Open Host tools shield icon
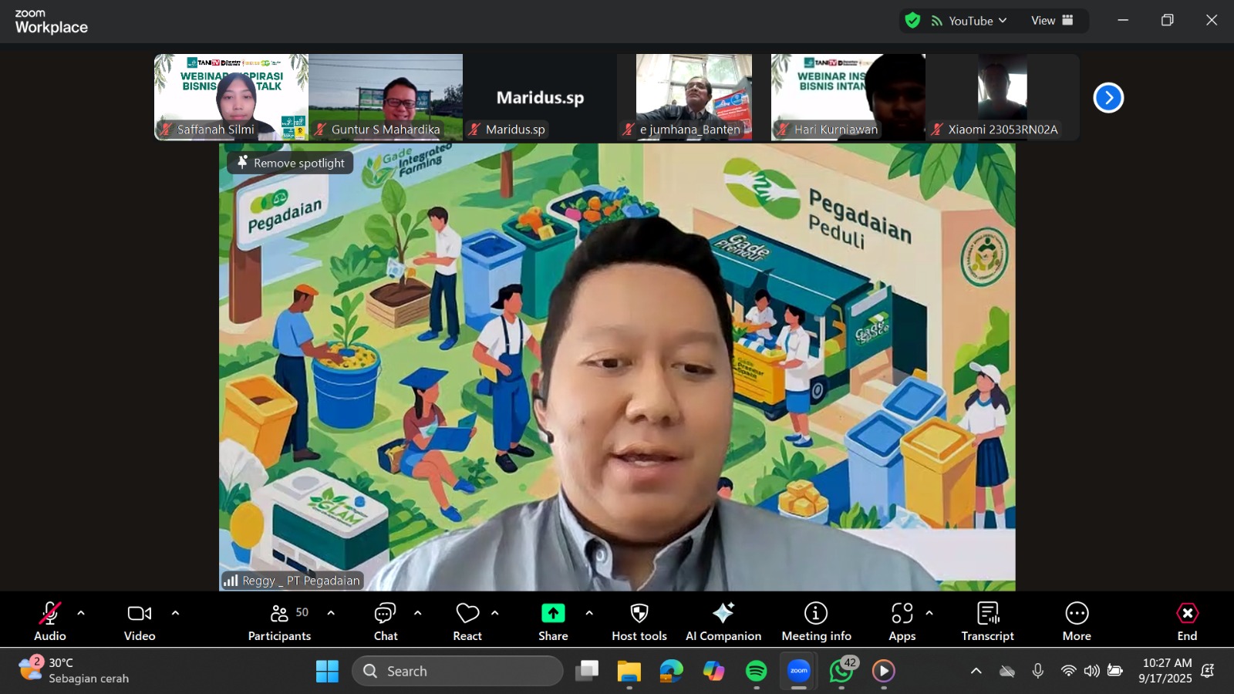1234x694 pixels. pos(639,614)
